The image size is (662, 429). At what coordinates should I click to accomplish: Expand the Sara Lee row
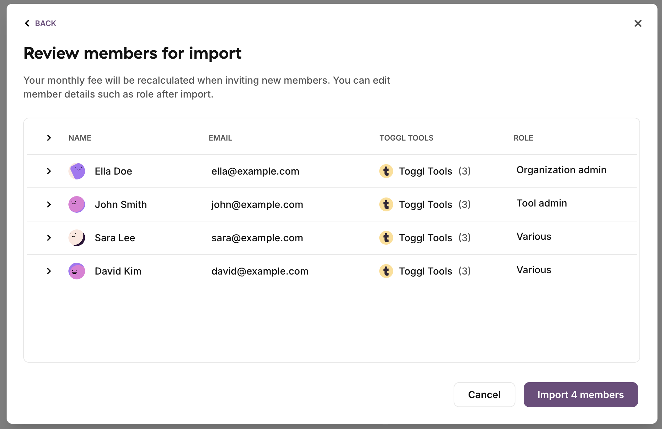point(49,238)
